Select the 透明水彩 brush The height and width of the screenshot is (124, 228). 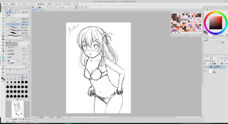pos(17,22)
